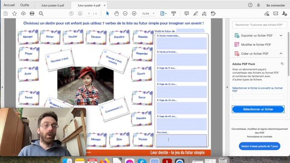This screenshot has width=290, height=163.
Task: Click the zoom in plus icon
Action: (134, 14)
